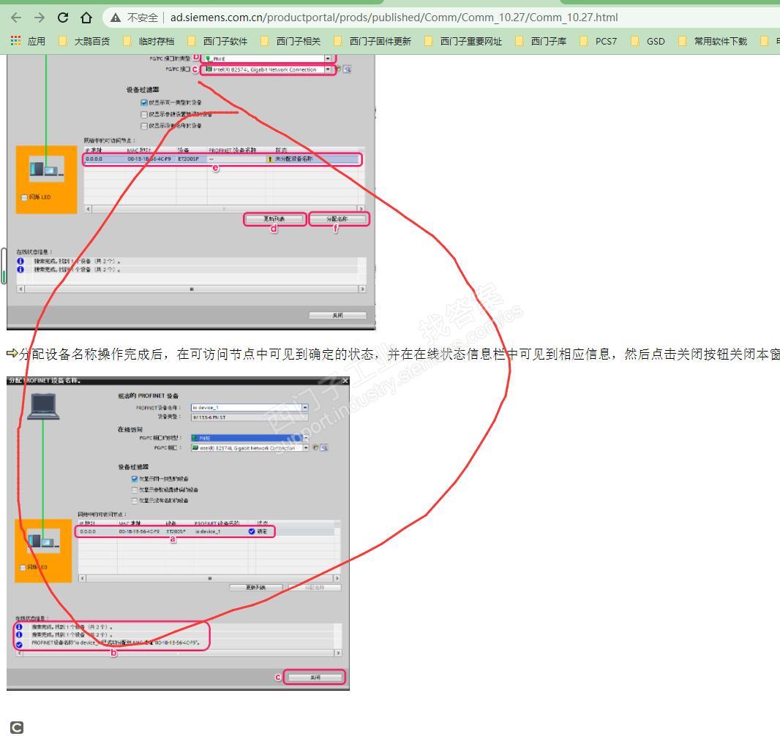This screenshot has width=780, height=736.
Task: Open the 西门子库 bookmark folder
Action: point(541,41)
